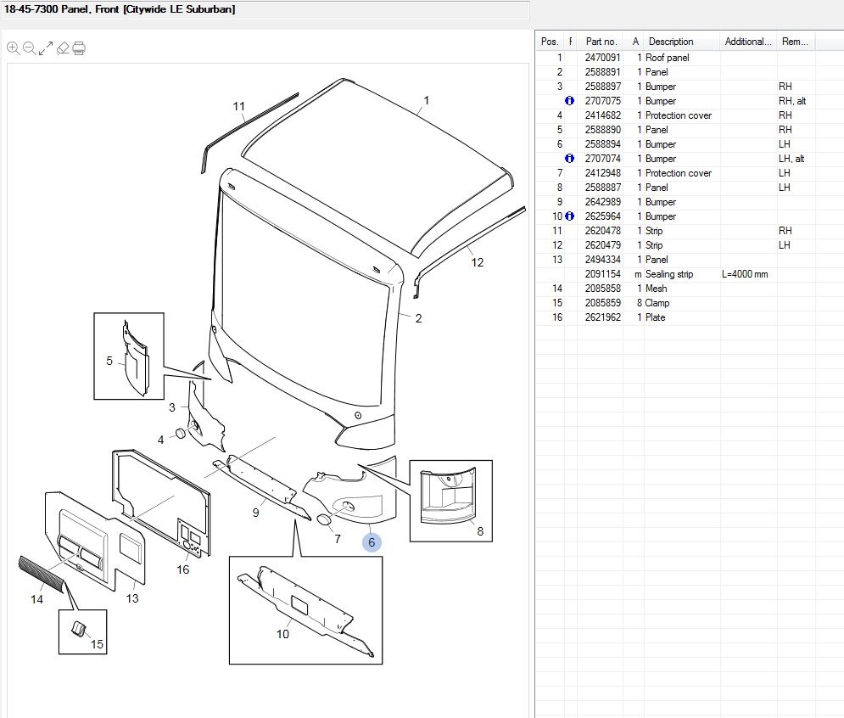The image size is (844, 718).
Task: Click callout number 3 near bumper
Action: [x=171, y=407]
